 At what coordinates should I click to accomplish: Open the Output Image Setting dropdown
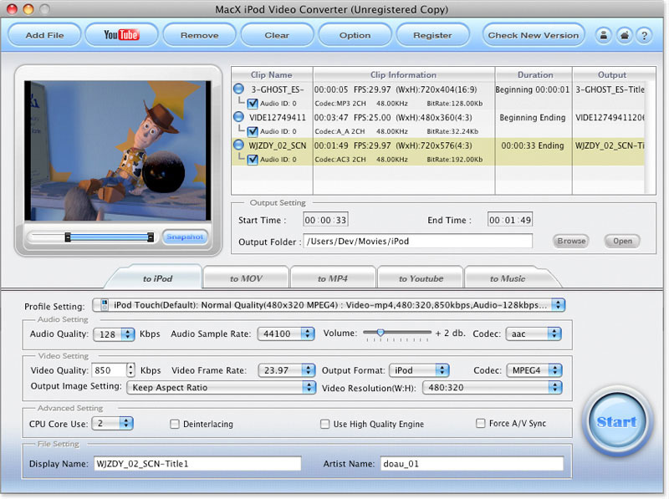click(x=221, y=387)
